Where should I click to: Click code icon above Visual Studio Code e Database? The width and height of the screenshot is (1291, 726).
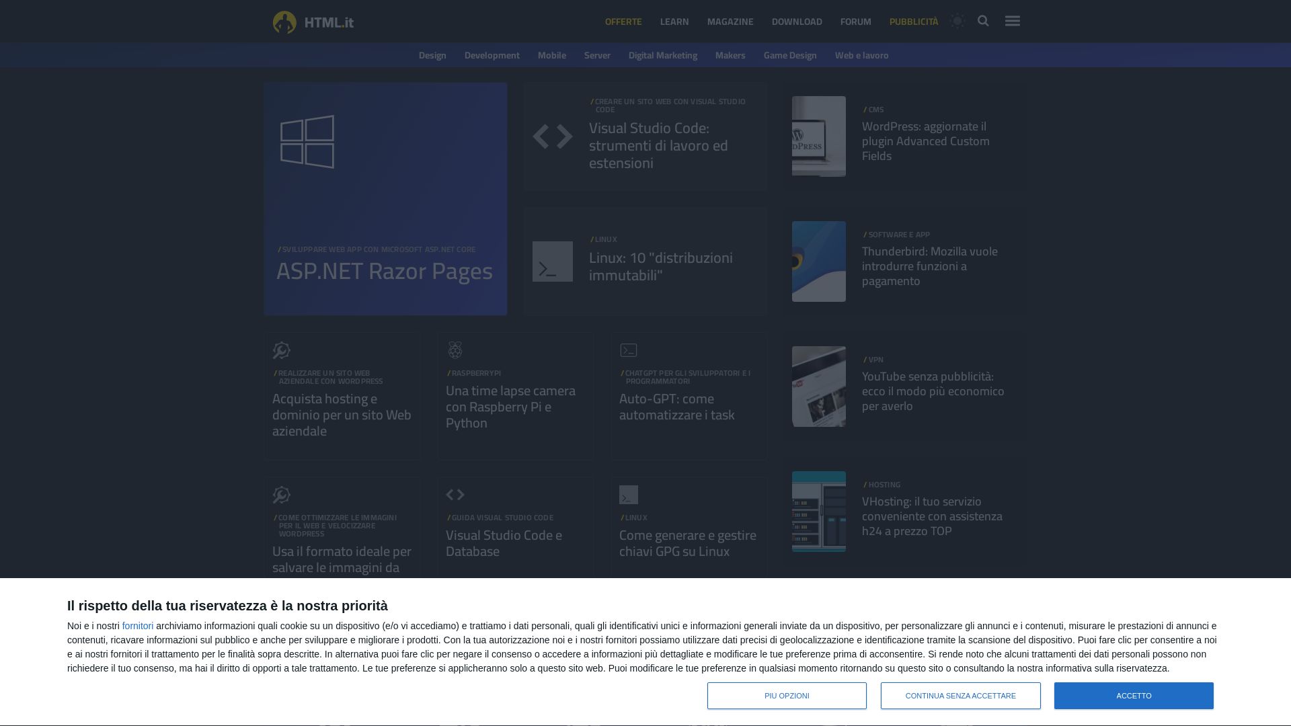(x=455, y=495)
